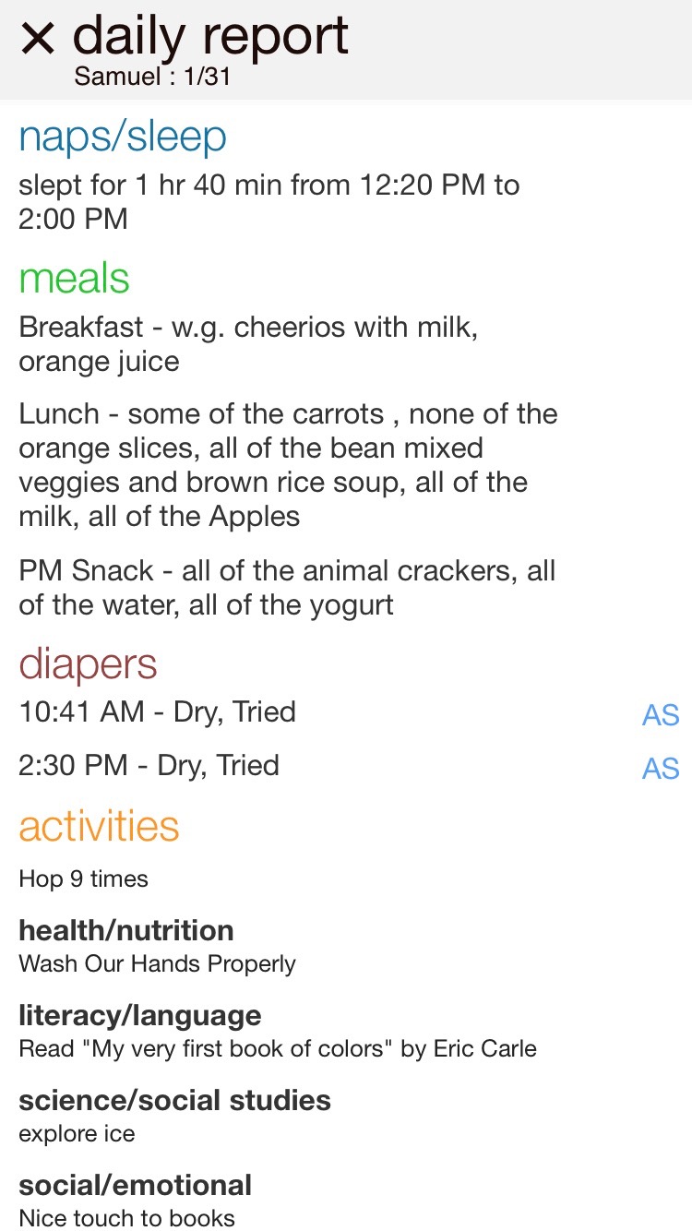Image resolution: width=692 pixels, height=1231 pixels.
Task: Open the 12:20 PM nap entry
Action: click(268, 202)
